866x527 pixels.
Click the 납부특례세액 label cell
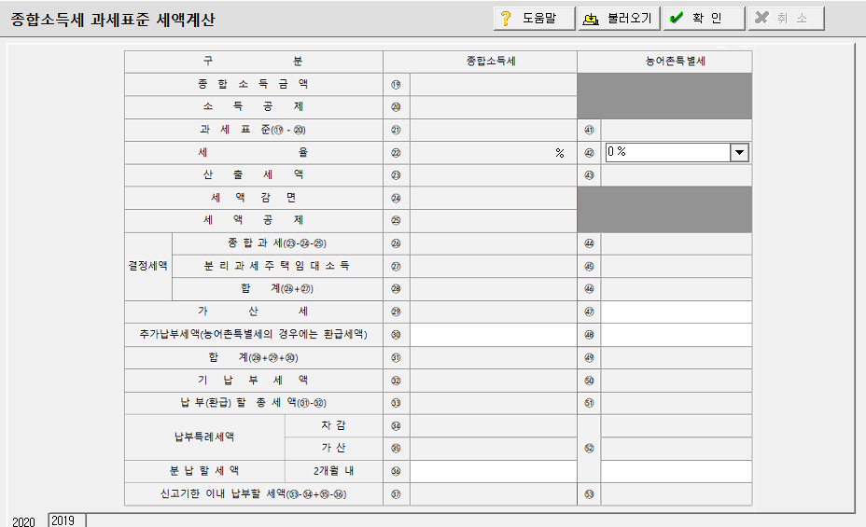[204, 437]
